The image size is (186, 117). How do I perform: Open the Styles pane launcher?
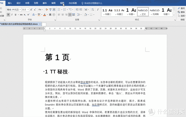coord(175,20)
